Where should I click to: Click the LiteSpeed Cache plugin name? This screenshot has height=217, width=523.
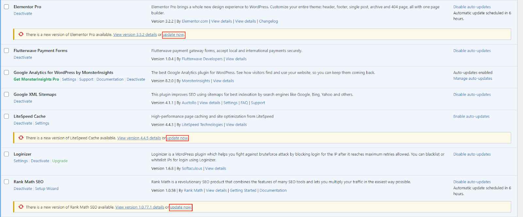[29, 116]
